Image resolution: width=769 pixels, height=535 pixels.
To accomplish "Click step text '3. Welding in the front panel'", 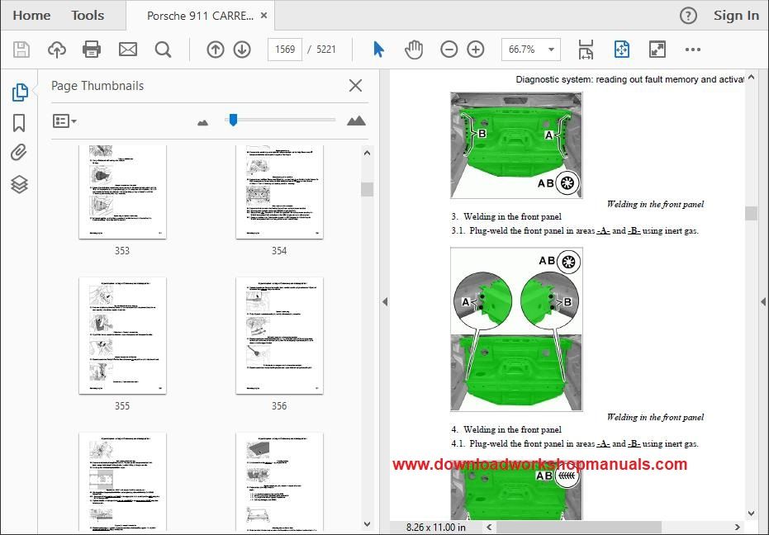I will click(x=506, y=216).
